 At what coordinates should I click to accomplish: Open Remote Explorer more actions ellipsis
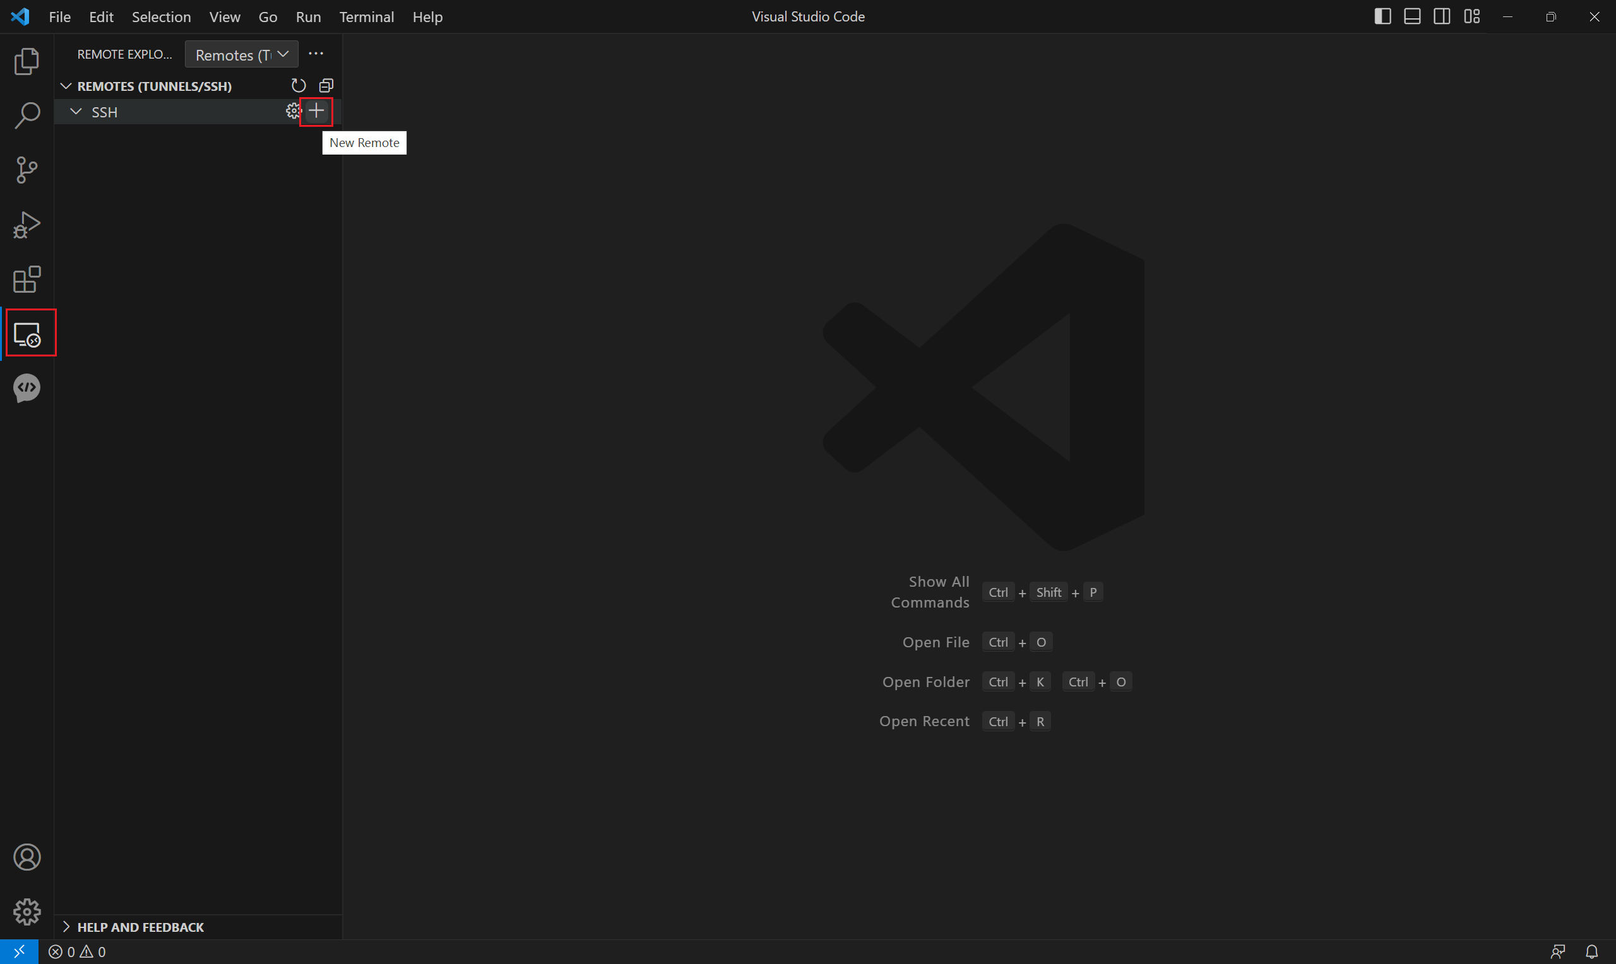(x=316, y=54)
